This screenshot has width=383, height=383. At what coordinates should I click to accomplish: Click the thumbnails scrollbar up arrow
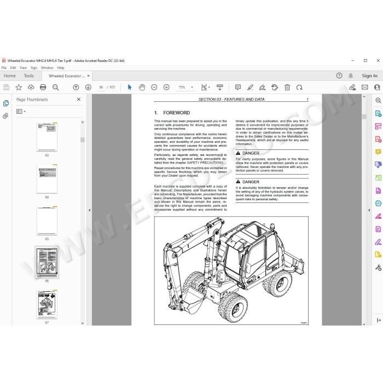(83, 122)
